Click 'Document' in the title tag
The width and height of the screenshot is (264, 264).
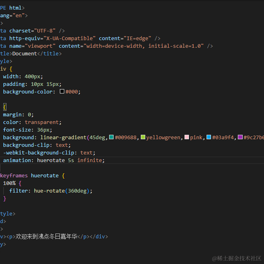point(25,53)
